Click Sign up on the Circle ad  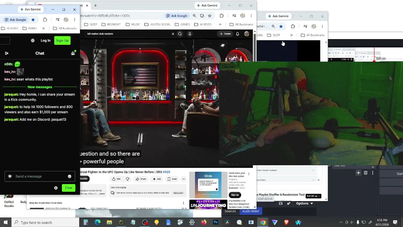tap(235, 195)
